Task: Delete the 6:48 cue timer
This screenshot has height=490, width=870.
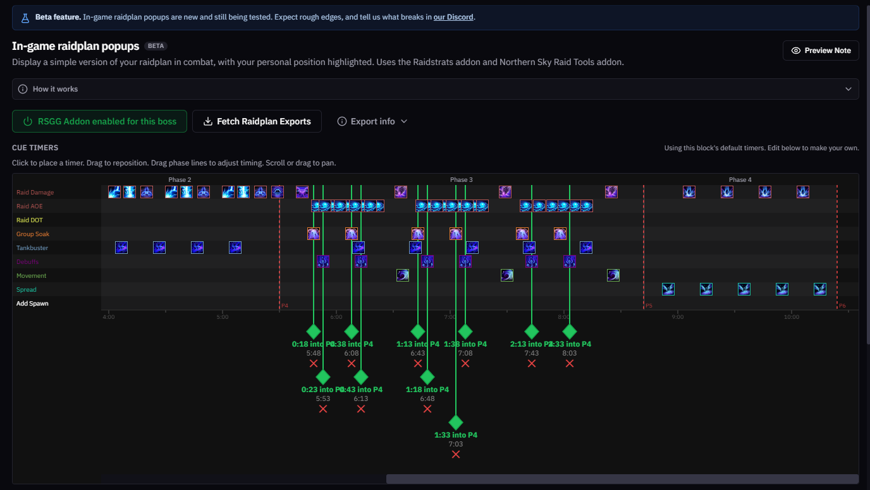Action: coord(427,409)
